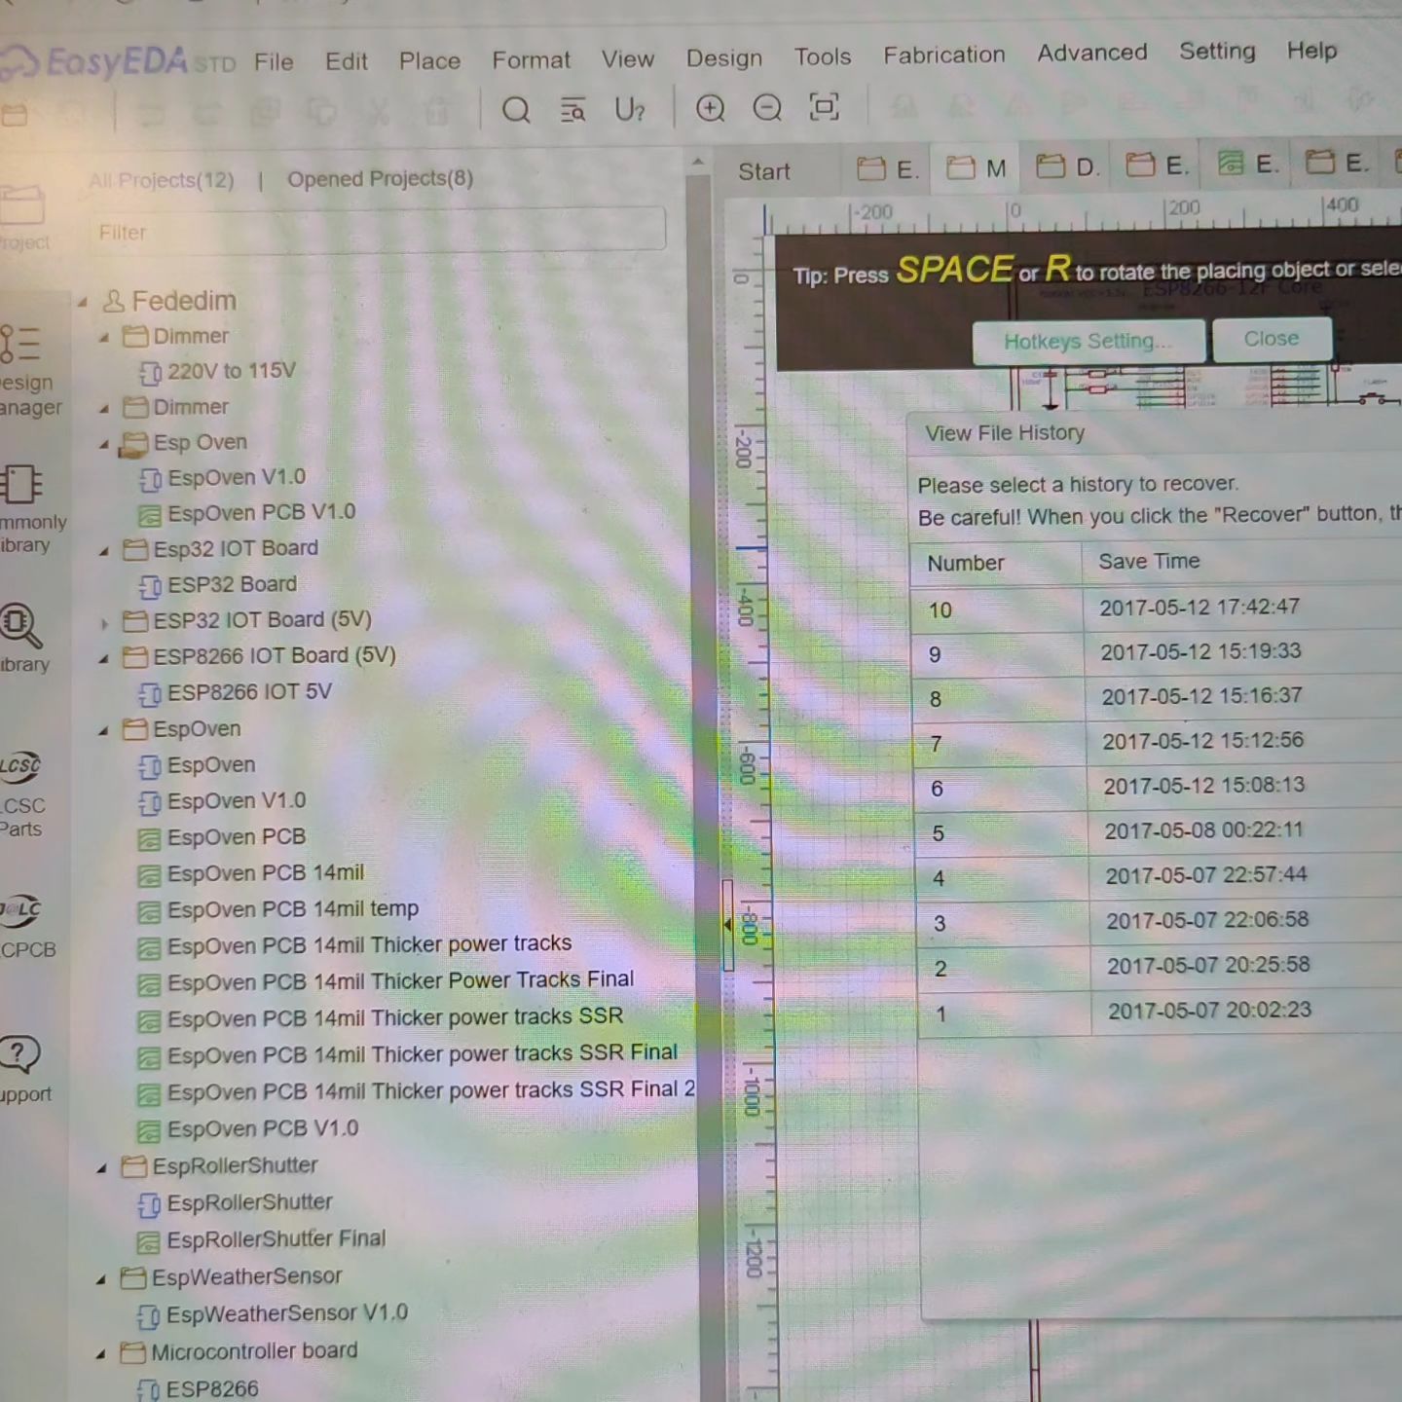Collapse the EspWeatherSensor folder
The height and width of the screenshot is (1402, 1402).
(100, 1279)
